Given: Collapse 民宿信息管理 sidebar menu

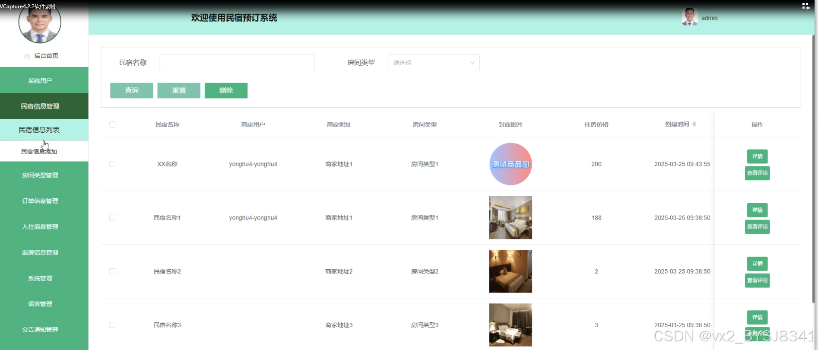Looking at the screenshot, I should point(44,106).
